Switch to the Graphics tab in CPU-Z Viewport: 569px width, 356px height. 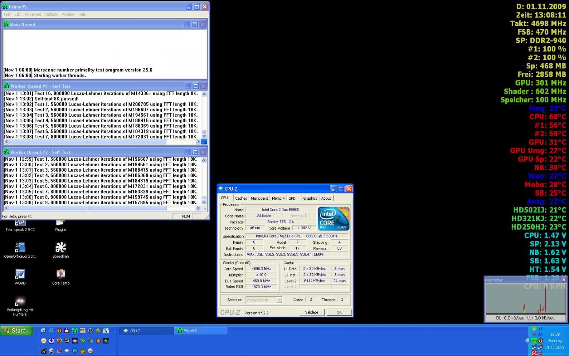(x=310, y=198)
